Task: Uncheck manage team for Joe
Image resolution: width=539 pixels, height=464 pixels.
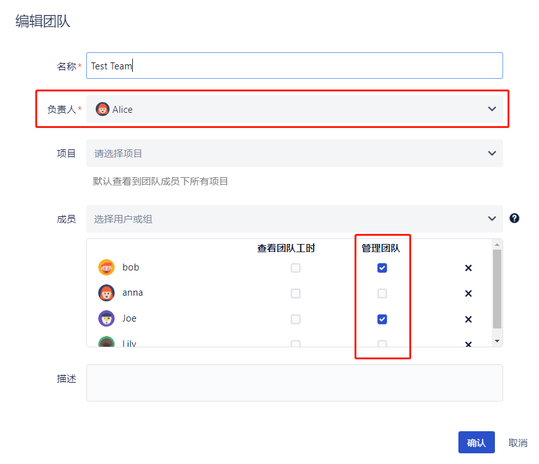Action: point(382,319)
